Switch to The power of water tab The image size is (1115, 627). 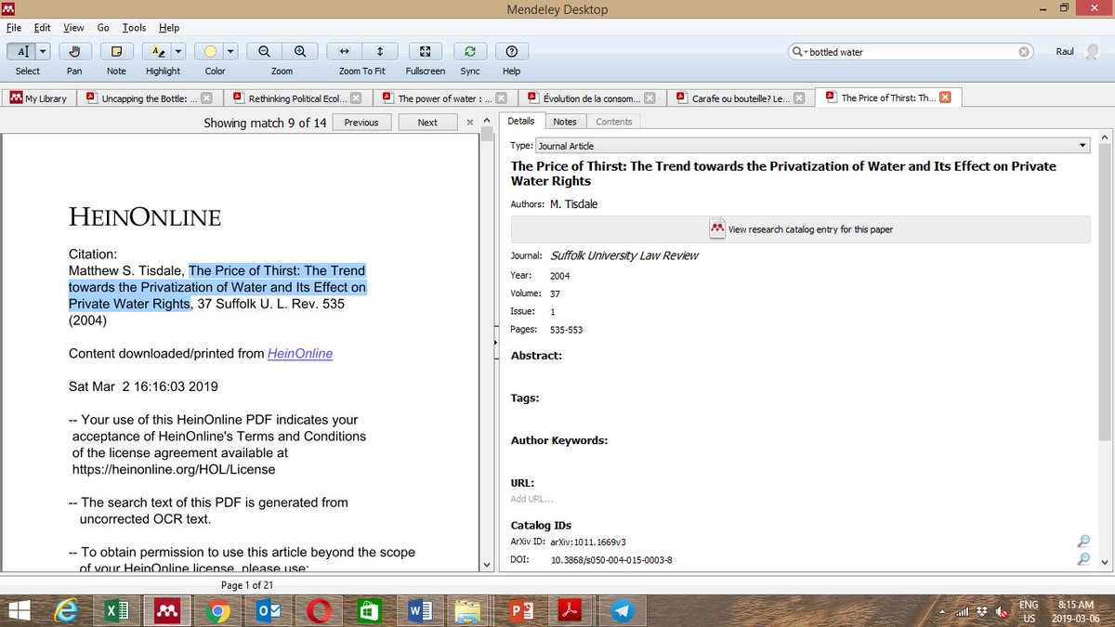click(445, 98)
